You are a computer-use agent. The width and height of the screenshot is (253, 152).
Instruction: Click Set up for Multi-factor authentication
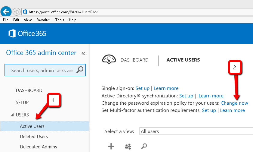pos(209,110)
